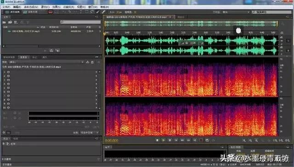Screen dimensions: 294x167
Task: Switch to the Multitrack editor view
Action: click(x=30, y=12)
